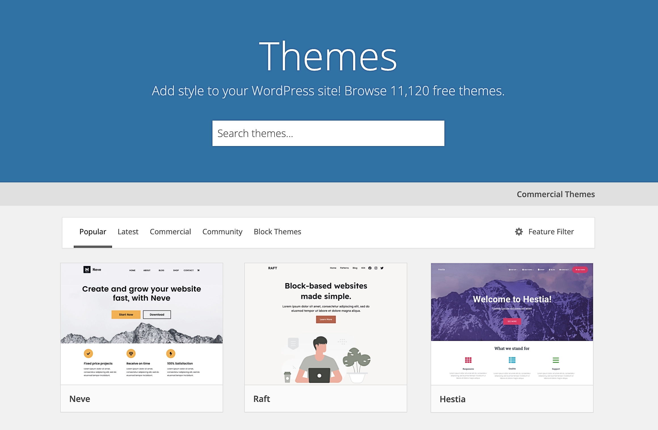Click the search themes input field
Image resolution: width=658 pixels, height=430 pixels.
(329, 133)
